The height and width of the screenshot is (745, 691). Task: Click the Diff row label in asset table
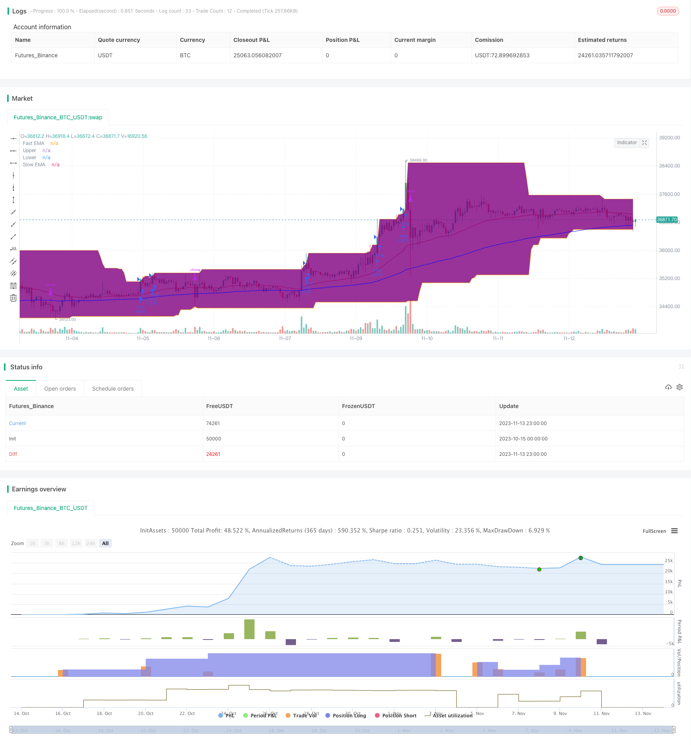pos(13,454)
